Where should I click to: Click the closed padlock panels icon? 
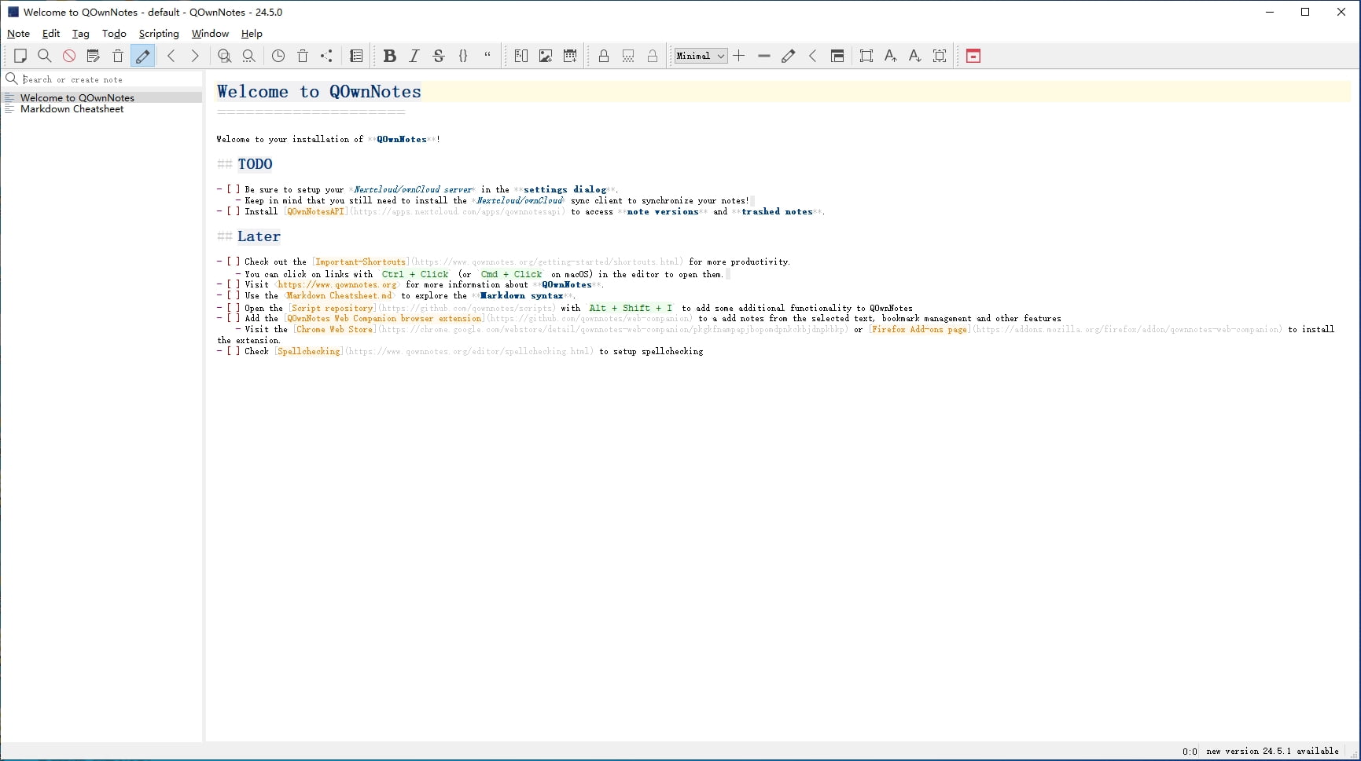pyautogui.click(x=604, y=56)
